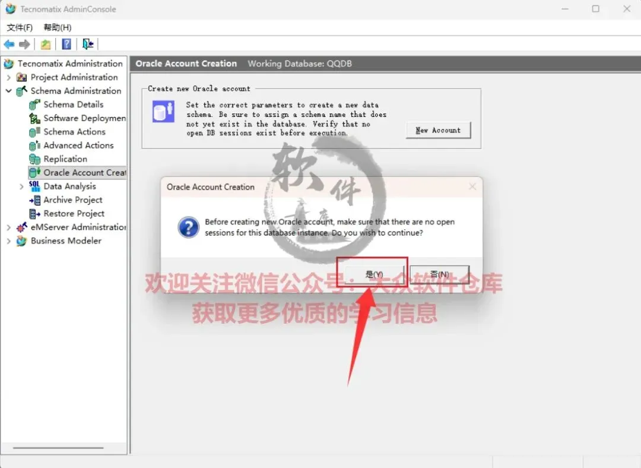641x468 pixels.
Task: Click the Project Administration tree icon
Action: click(x=22, y=77)
